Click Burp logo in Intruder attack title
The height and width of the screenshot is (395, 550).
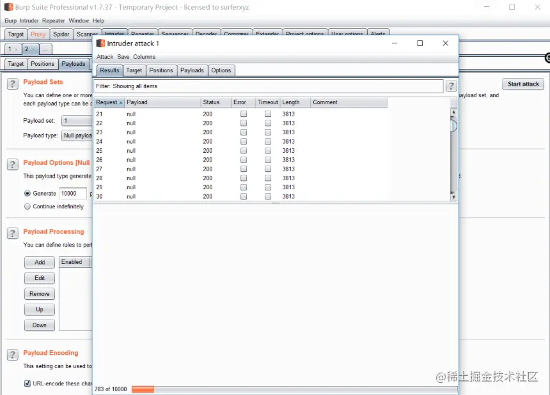[100, 43]
